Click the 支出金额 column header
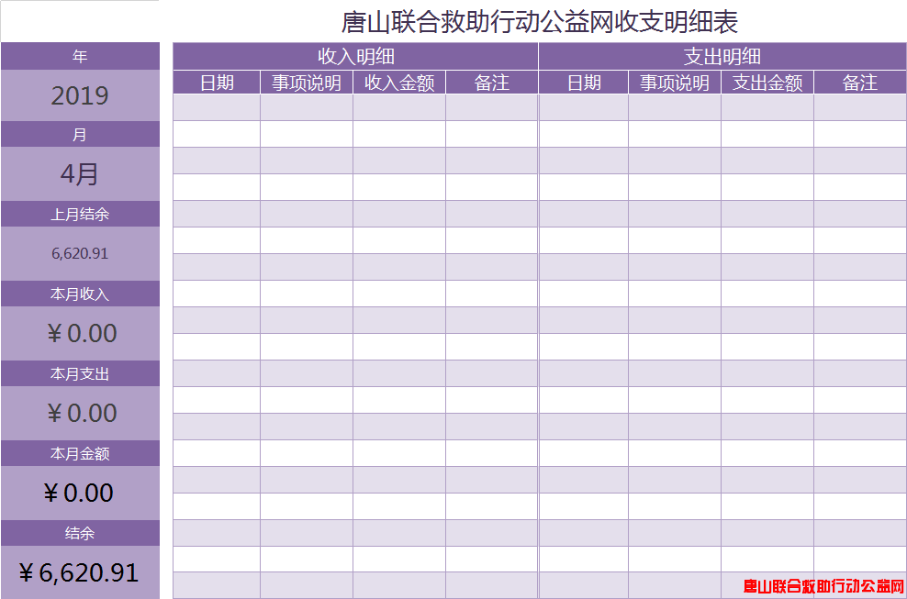 [x=767, y=83]
